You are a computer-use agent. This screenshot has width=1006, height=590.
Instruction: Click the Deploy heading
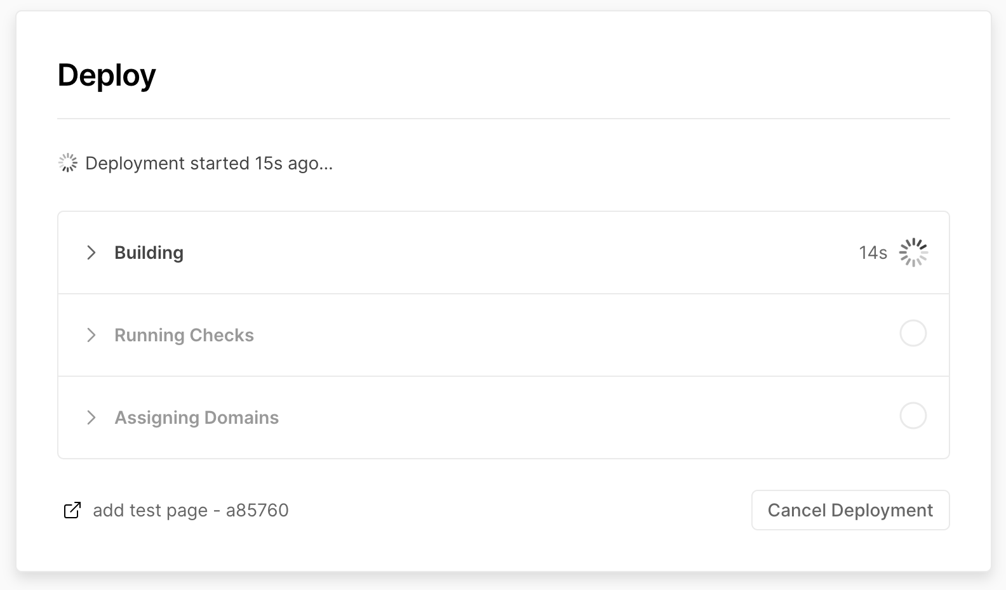(107, 75)
